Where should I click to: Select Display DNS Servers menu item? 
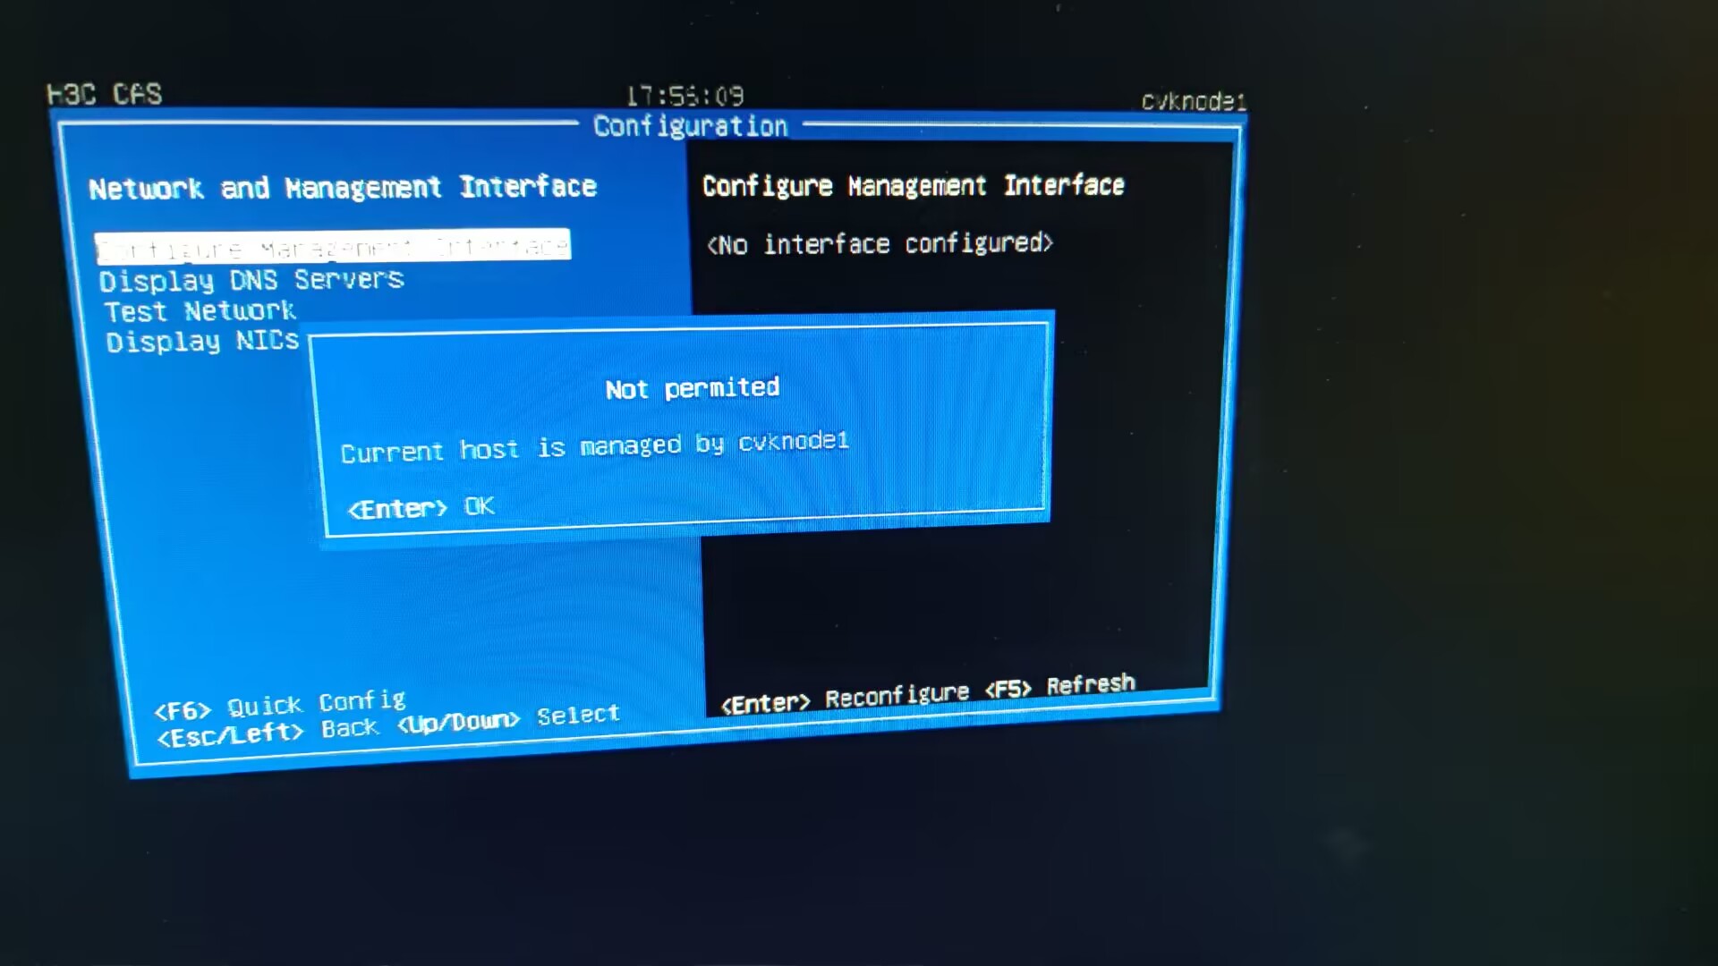coord(251,280)
